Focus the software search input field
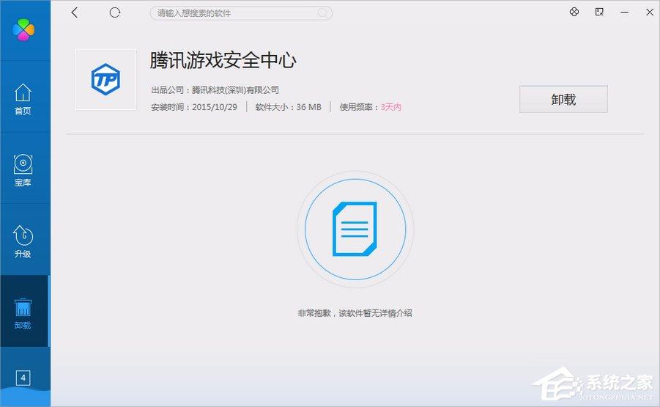Image resolution: width=660 pixels, height=407 pixels. tap(234, 13)
